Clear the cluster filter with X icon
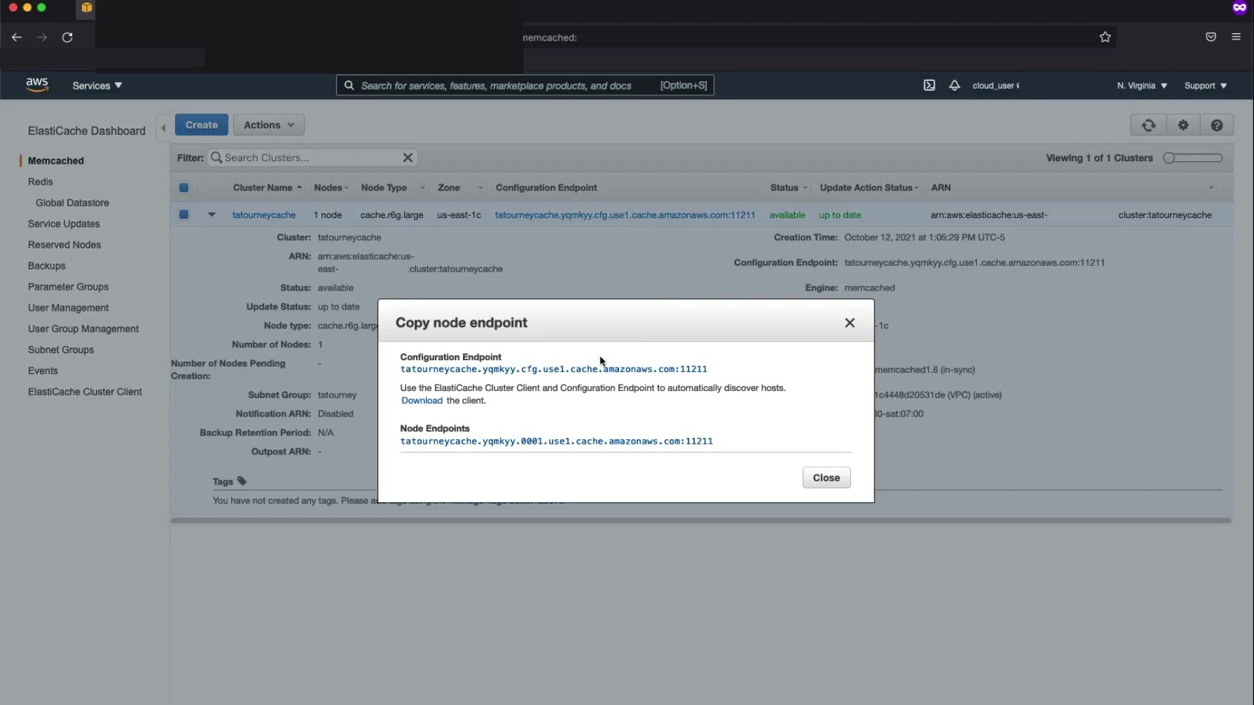The height and width of the screenshot is (705, 1254). [408, 157]
